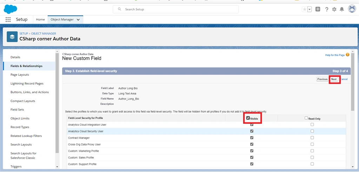359x172 pixels.
Task: Uncheck Visible for Analytics Cloud Security User
Action: click(252, 131)
